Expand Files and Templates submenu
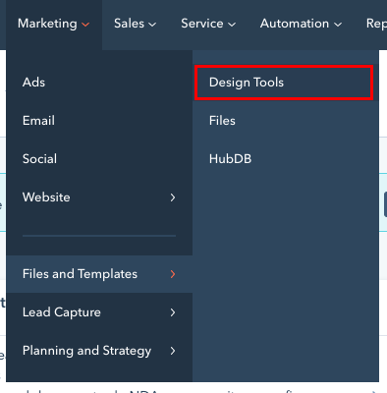 point(99,274)
